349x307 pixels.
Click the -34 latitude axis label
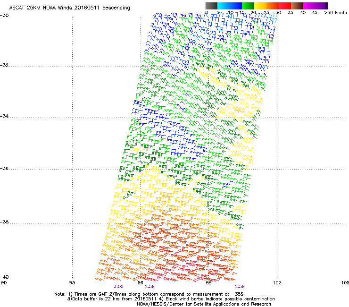(x=4, y=116)
